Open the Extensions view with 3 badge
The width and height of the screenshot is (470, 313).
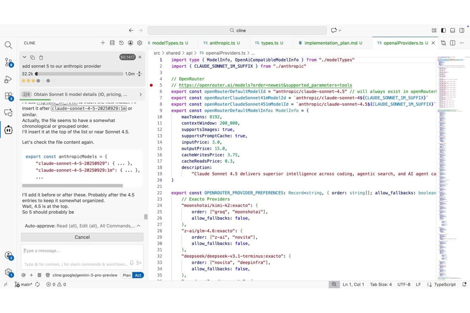(9, 96)
